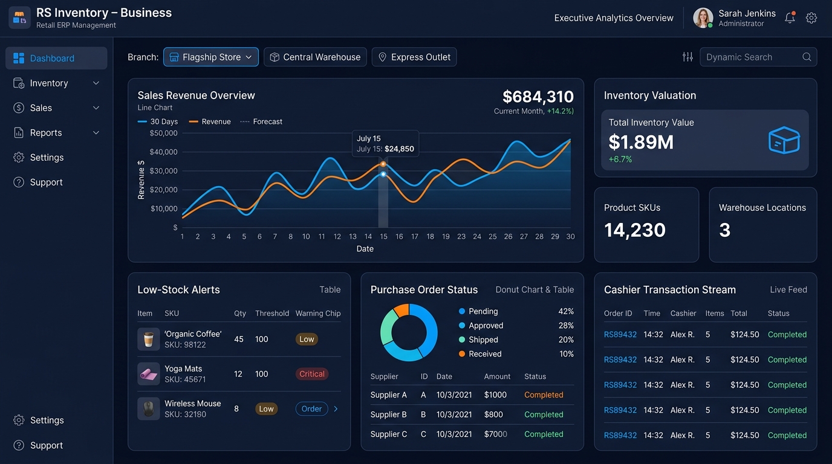Click the Low chip in Wireless Mouse row

point(266,409)
